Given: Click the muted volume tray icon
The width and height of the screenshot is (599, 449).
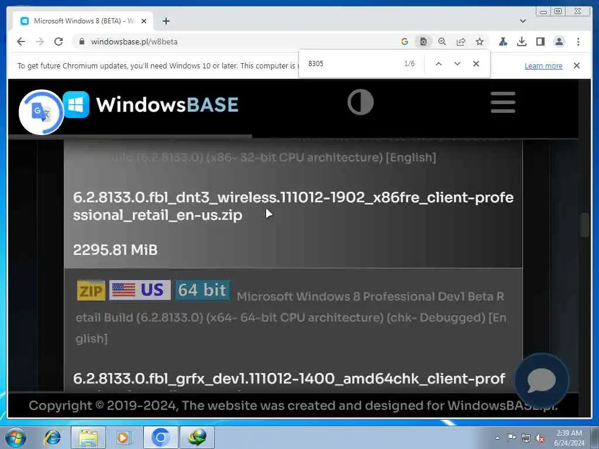Looking at the screenshot, I should pyautogui.click(x=540, y=438).
